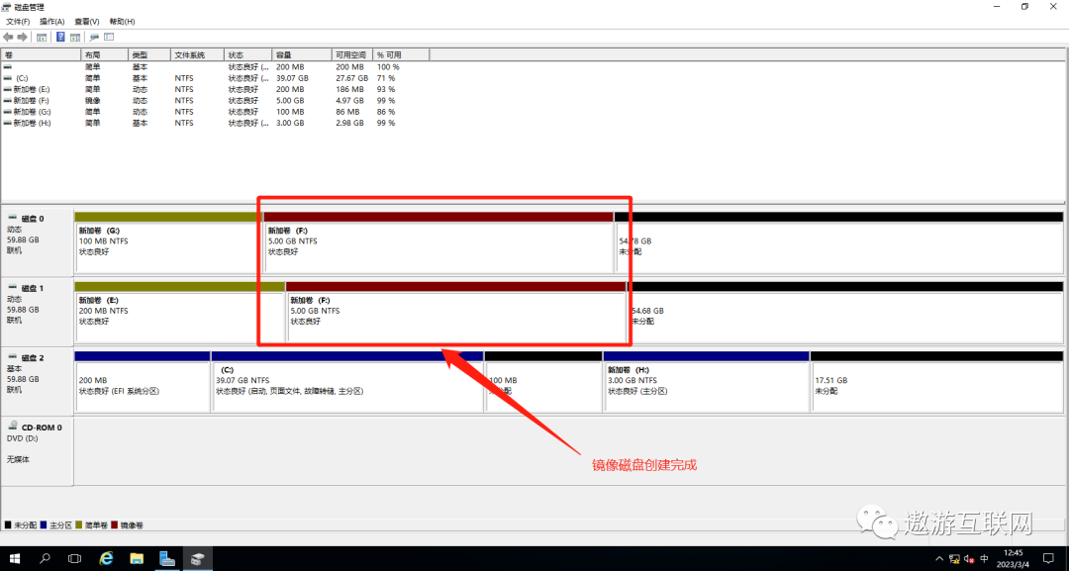The height and width of the screenshot is (571, 1069).
Task: Switch to Server Manager on the taskbar
Action: 167,559
